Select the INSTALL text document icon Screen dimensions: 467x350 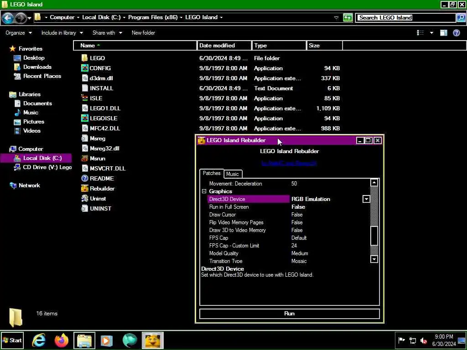(84, 88)
